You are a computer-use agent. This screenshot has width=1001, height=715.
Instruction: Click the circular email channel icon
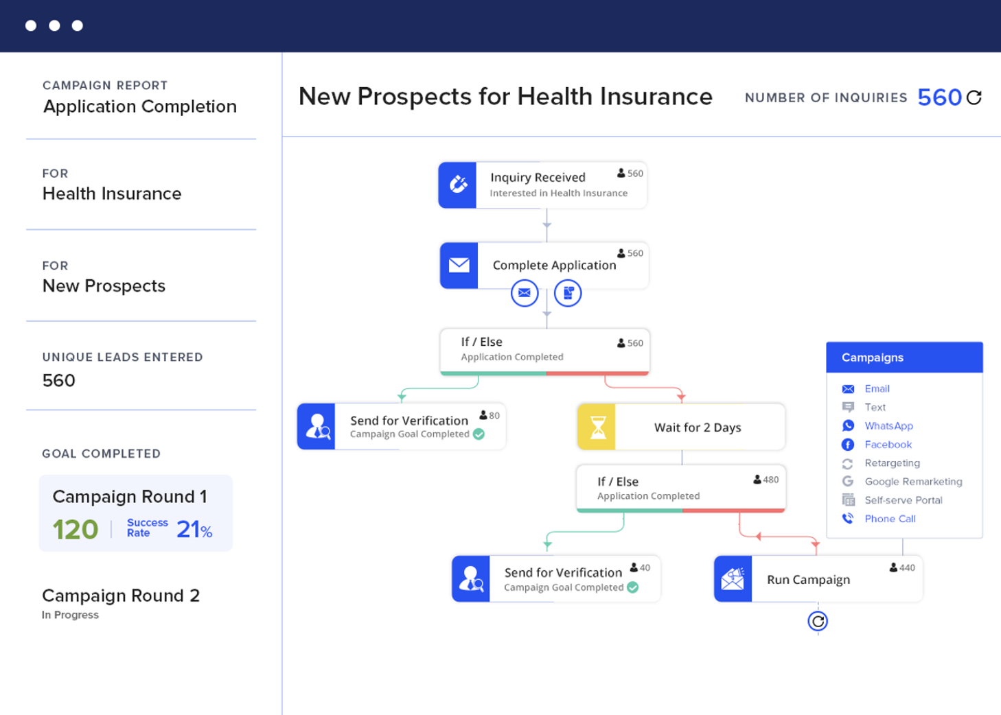coord(525,293)
